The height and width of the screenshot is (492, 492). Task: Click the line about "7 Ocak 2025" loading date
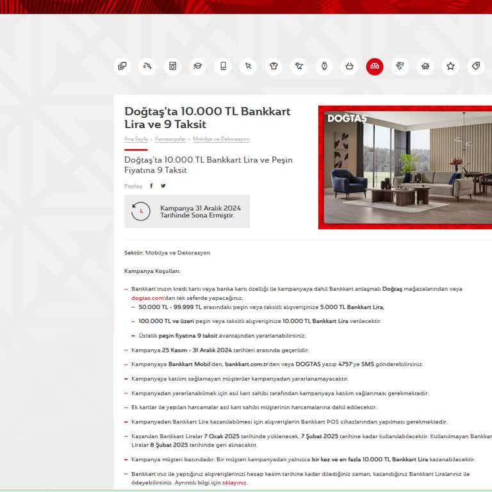[x=311, y=441]
